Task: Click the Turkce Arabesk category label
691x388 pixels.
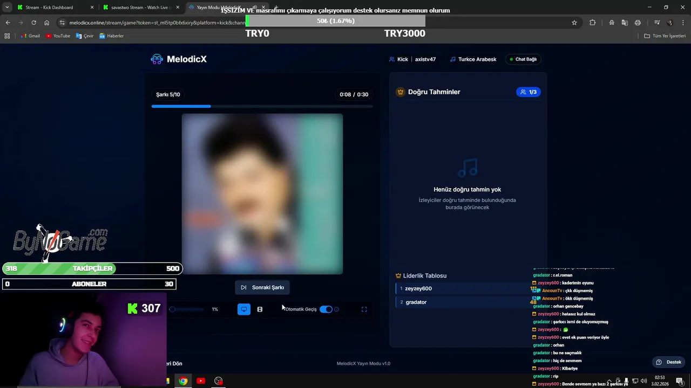Action: tap(473, 59)
